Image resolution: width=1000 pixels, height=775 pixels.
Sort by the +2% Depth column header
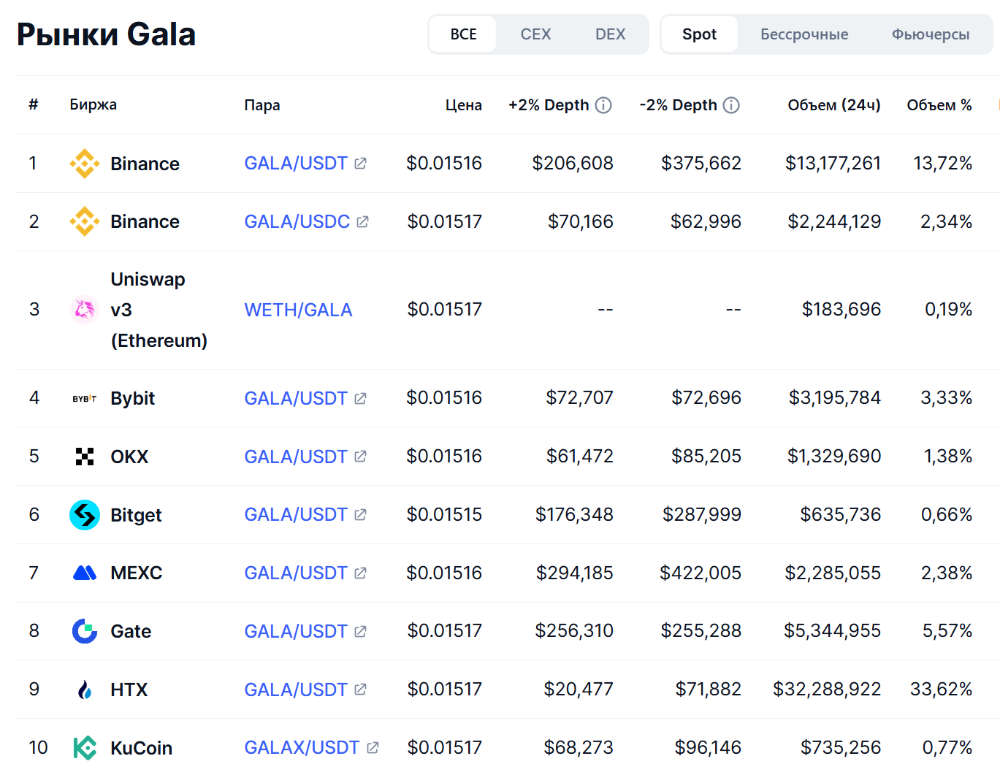[549, 105]
